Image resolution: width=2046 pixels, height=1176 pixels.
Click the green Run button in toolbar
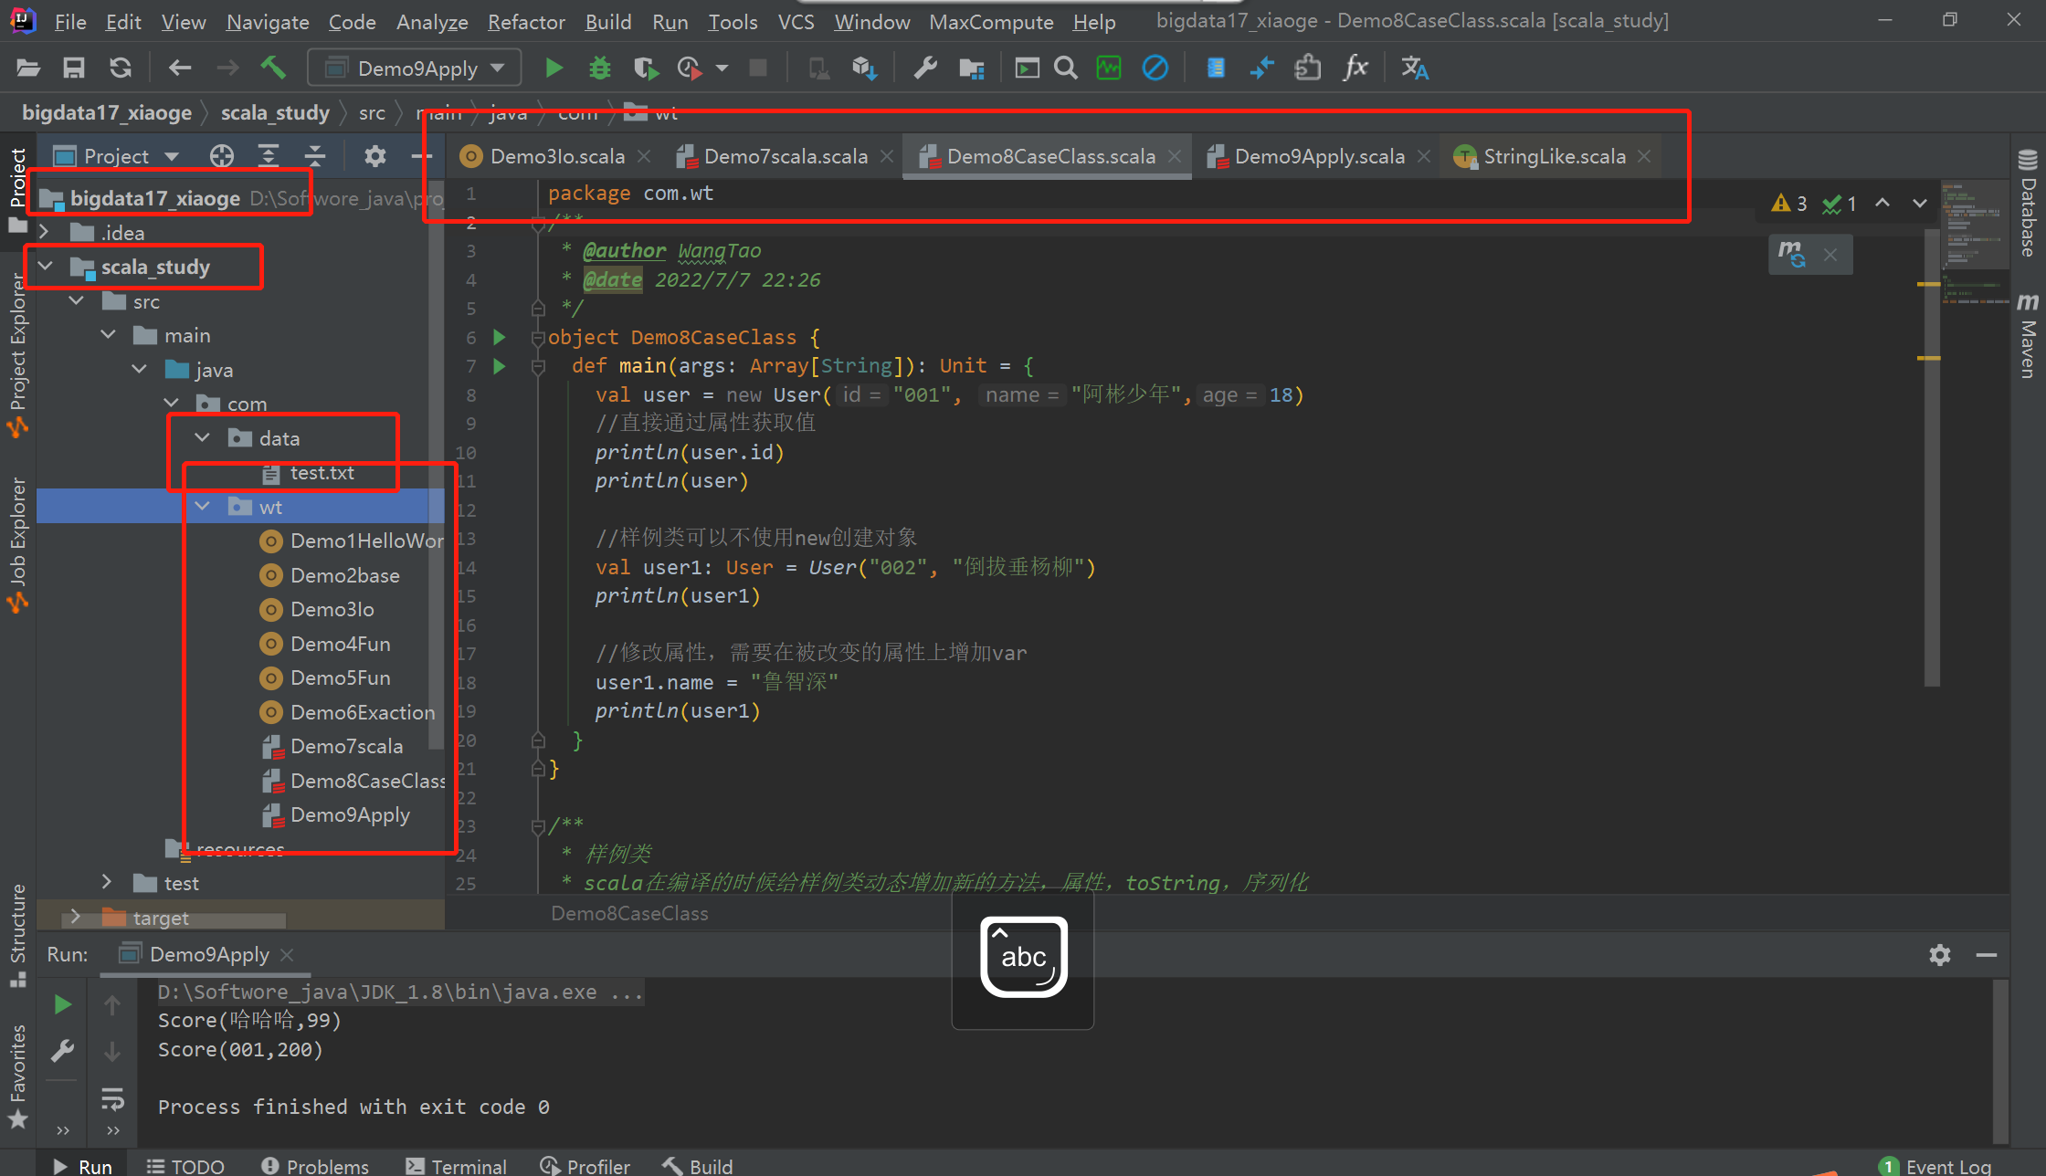point(554,68)
